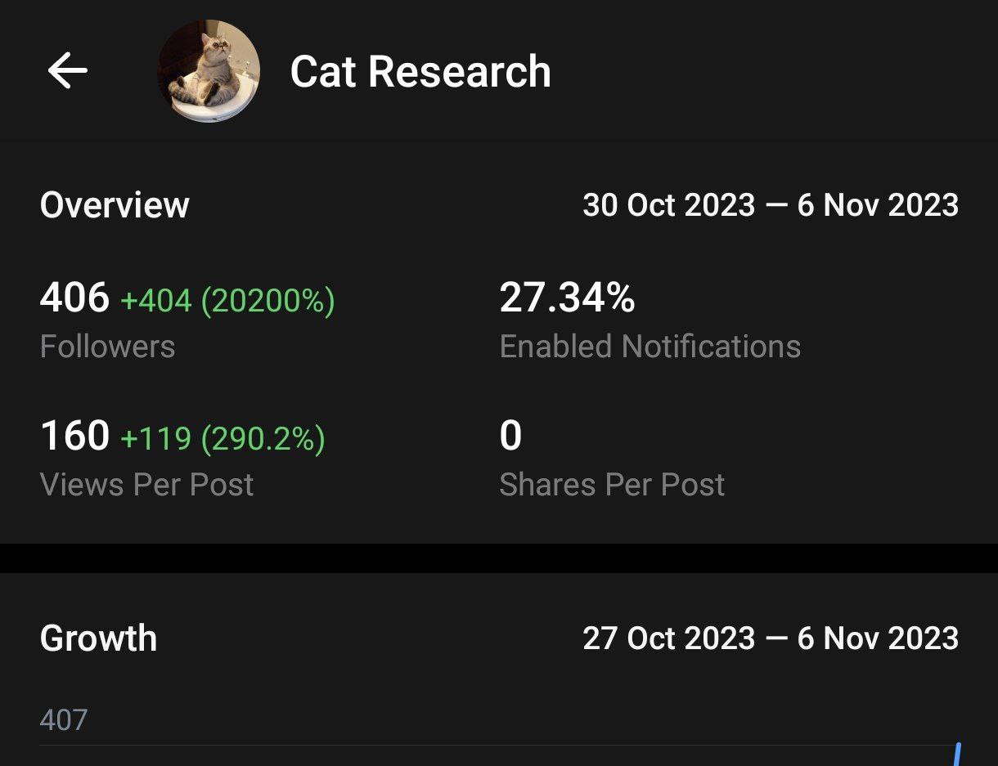Image resolution: width=998 pixels, height=766 pixels.
Task: Tap the 406 followers count
Action: pos(74,298)
